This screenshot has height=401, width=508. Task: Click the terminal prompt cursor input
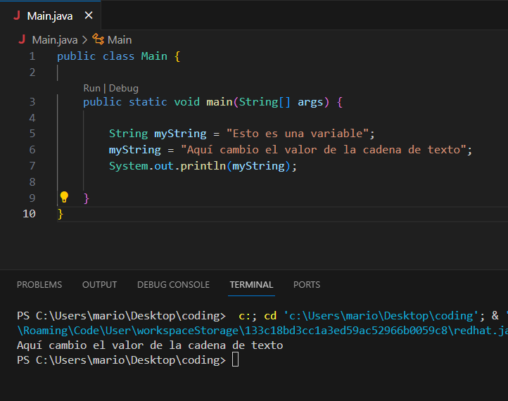click(x=236, y=360)
